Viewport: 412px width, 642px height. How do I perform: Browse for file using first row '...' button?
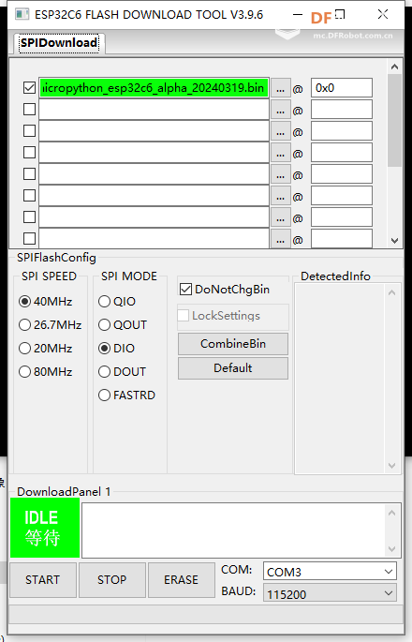coord(280,88)
